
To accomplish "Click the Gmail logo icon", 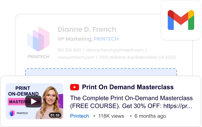I will [181, 20].
